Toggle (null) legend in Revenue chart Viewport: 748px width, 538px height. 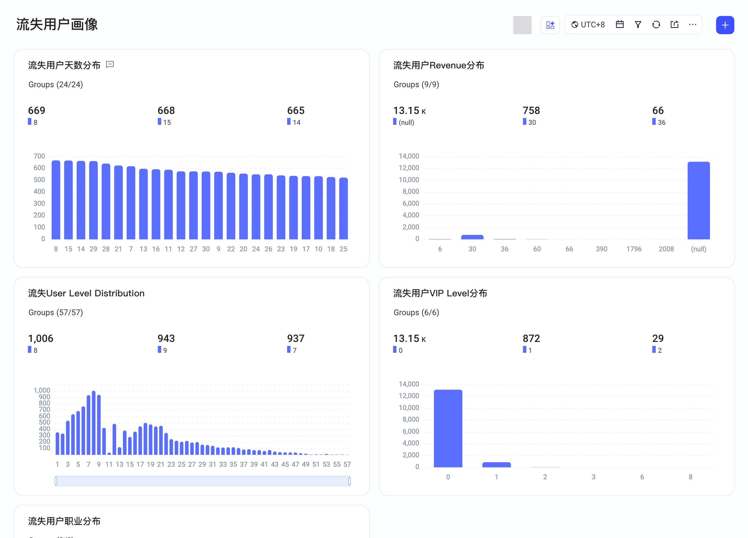pos(403,122)
